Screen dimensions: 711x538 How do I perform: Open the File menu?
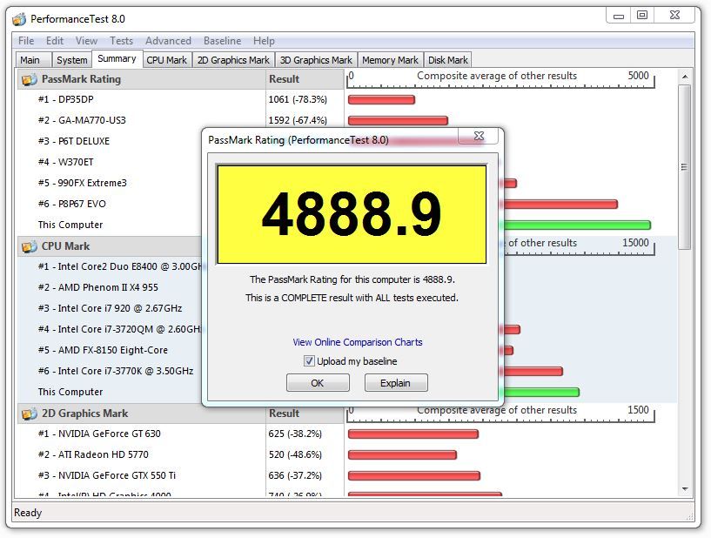point(26,41)
